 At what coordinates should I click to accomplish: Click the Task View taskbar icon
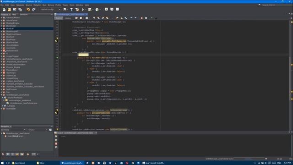(8, 163)
